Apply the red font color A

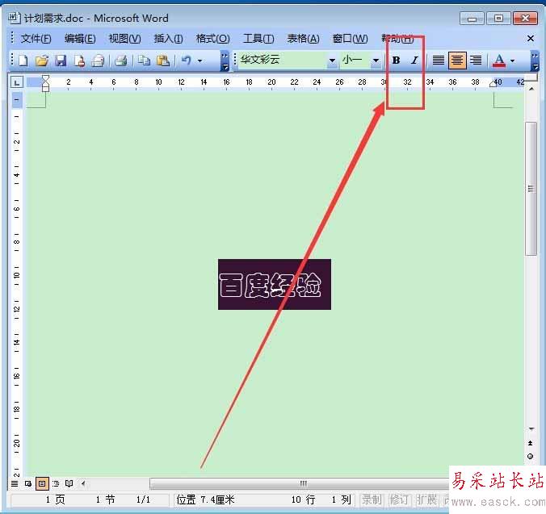click(499, 61)
